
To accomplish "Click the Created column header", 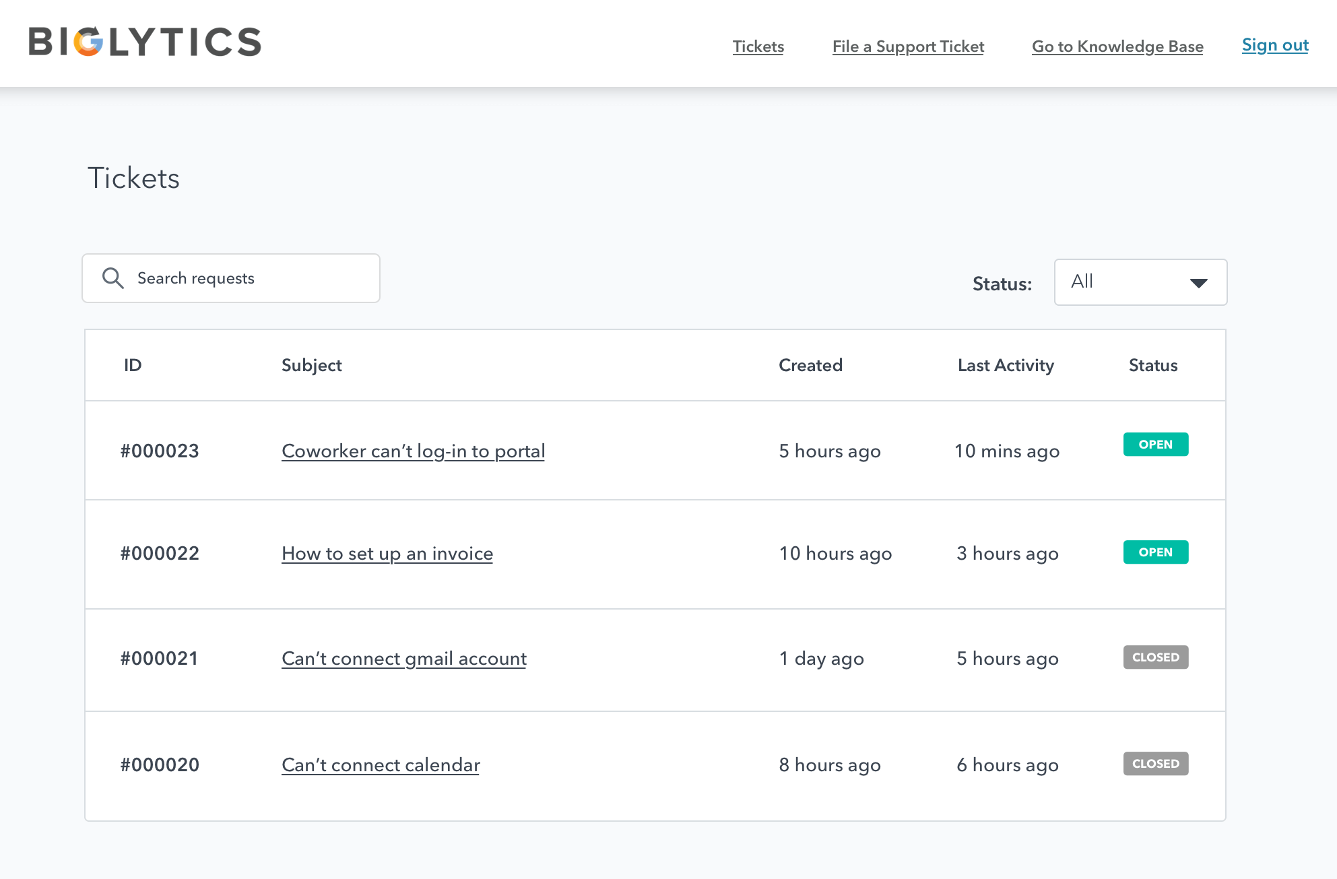I will pyautogui.click(x=810, y=365).
